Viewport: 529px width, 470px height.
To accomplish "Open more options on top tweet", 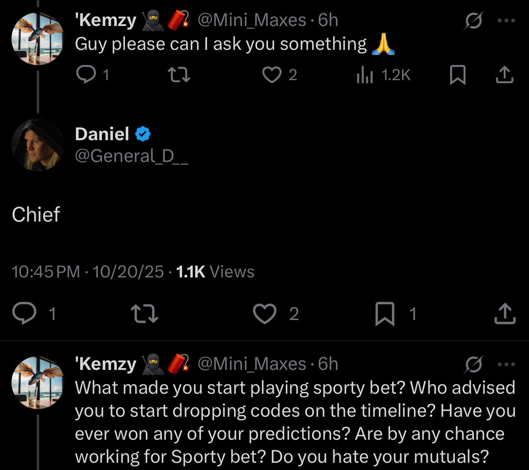I will 506,21.
